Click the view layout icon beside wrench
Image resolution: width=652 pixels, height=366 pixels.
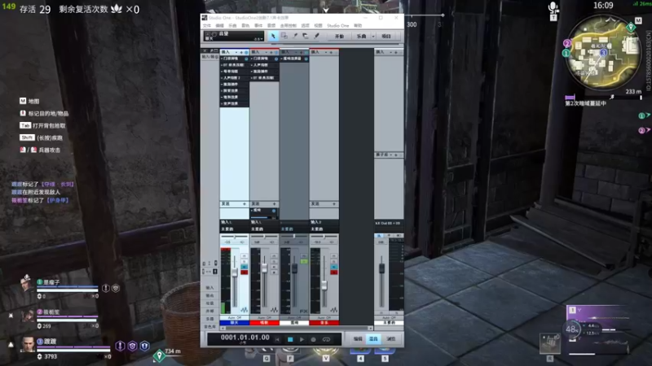tap(215, 50)
